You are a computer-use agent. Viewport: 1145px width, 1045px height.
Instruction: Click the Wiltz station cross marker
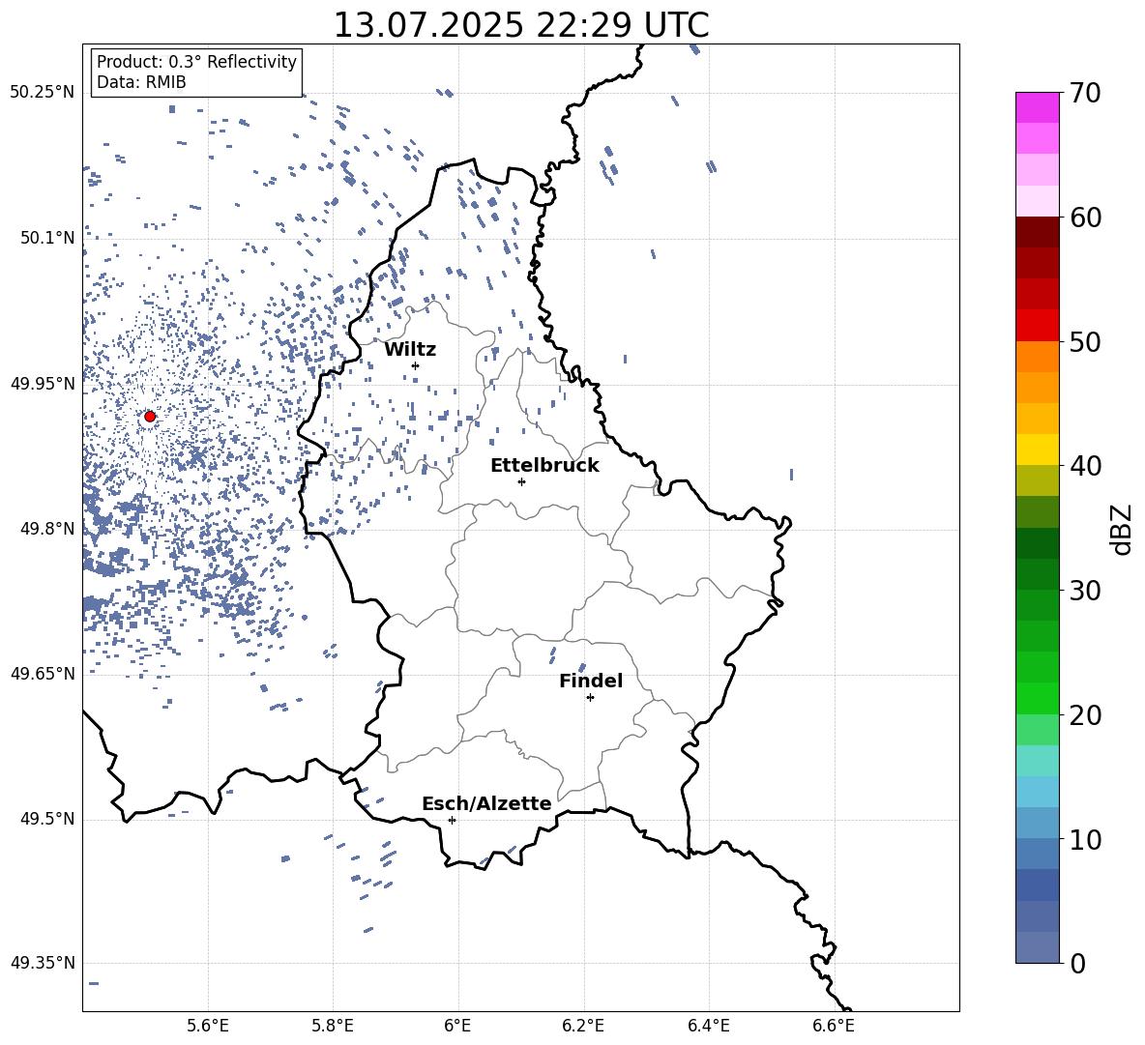(415, 365)
